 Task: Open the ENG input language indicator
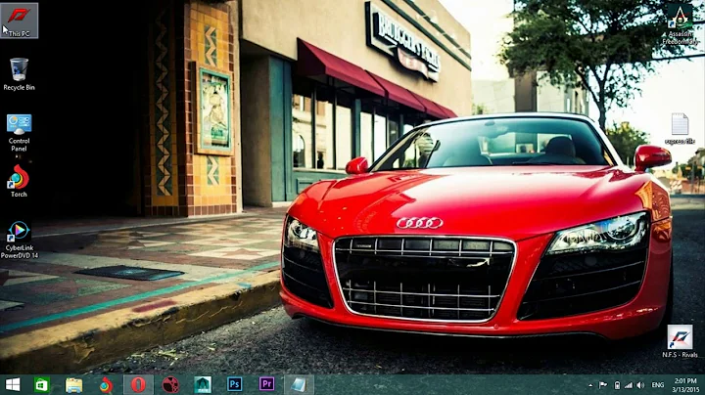click(x=658, y=385)
